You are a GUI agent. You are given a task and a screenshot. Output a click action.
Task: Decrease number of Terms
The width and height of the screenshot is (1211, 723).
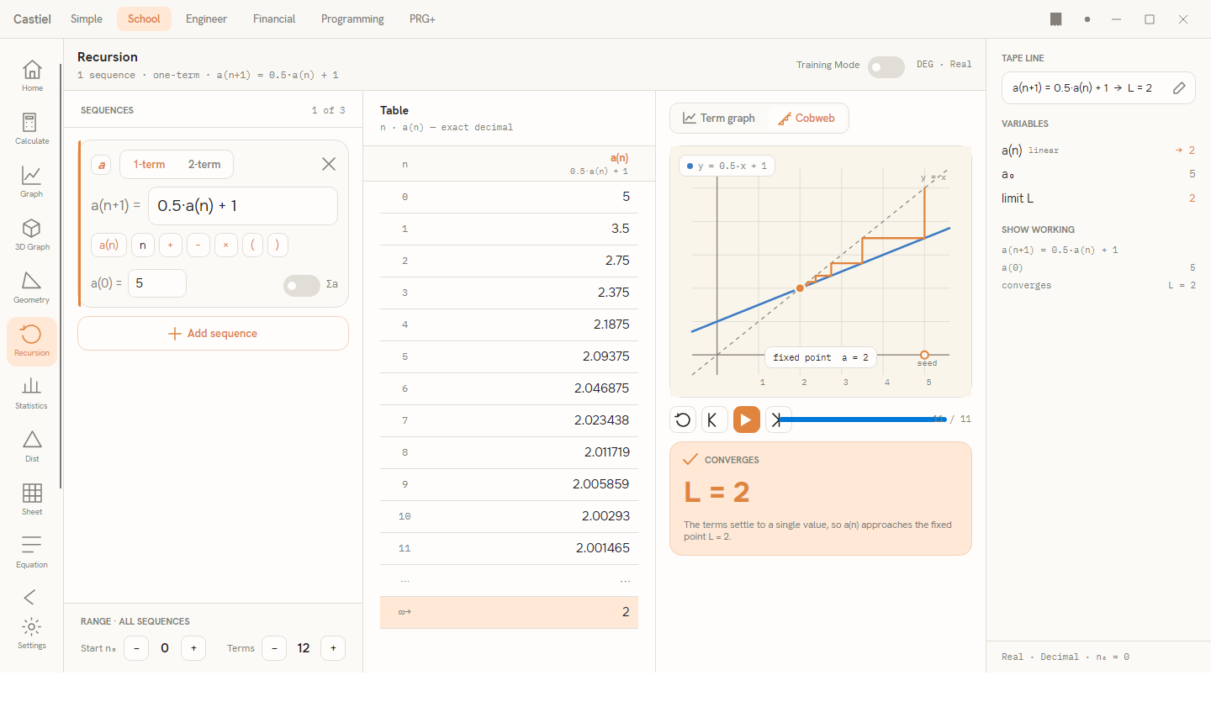point(274,648)
